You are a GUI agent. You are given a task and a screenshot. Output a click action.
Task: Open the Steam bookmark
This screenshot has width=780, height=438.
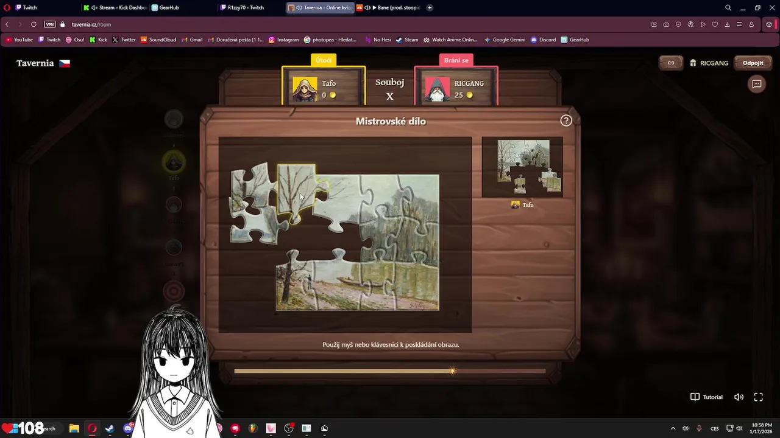[x=407, y=40]
